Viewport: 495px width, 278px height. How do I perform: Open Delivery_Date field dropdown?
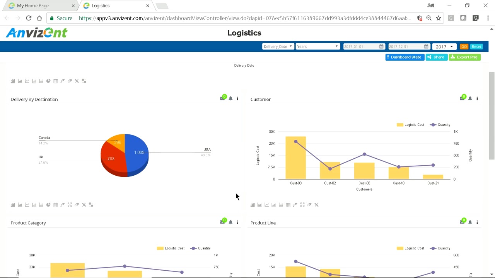[x=278, y=46]
